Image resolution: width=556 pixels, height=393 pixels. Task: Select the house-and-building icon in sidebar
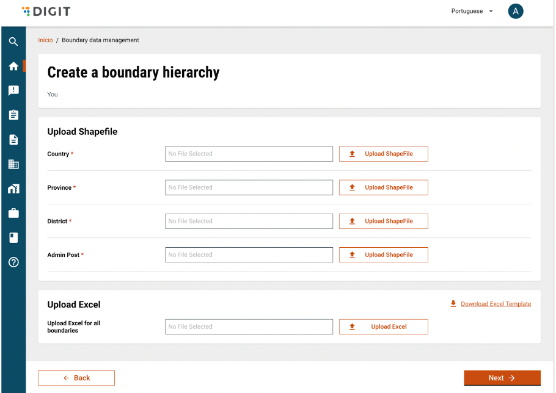tap(13, 189)
